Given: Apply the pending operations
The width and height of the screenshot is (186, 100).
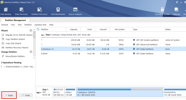Looking at the screenshot, I should 9,95.
